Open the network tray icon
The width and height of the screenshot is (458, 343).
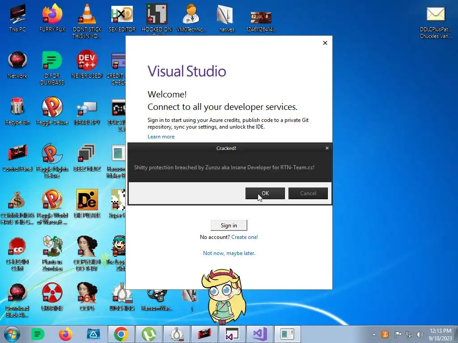tap(409, 335)
